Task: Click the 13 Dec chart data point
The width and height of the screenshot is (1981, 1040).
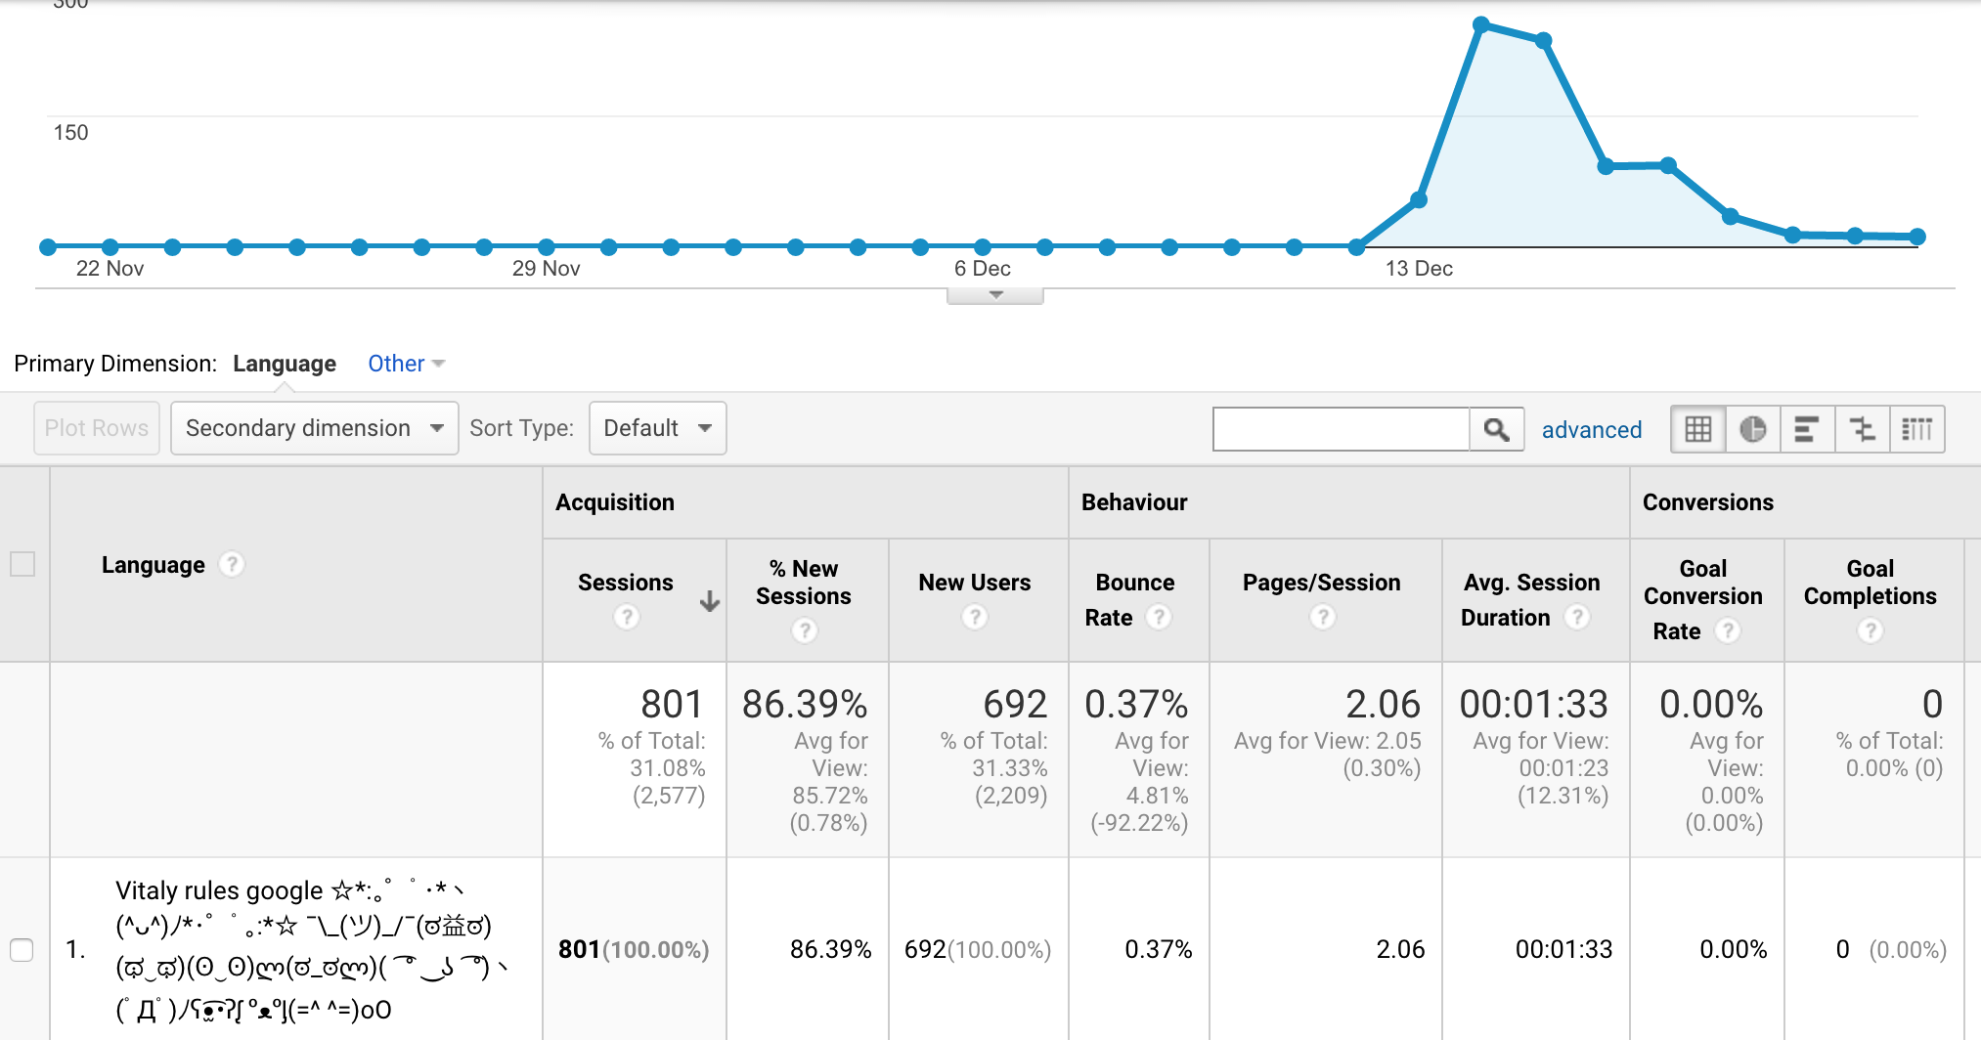Action: click(x=1419, y=200)
